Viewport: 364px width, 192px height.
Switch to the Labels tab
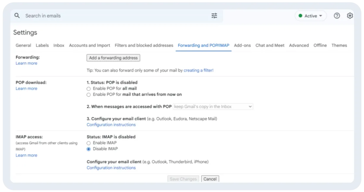[42, 45]
